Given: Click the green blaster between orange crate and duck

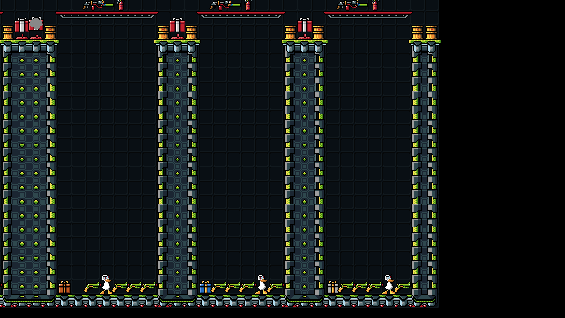Looking at the screenshot, I should click(92, 288).
